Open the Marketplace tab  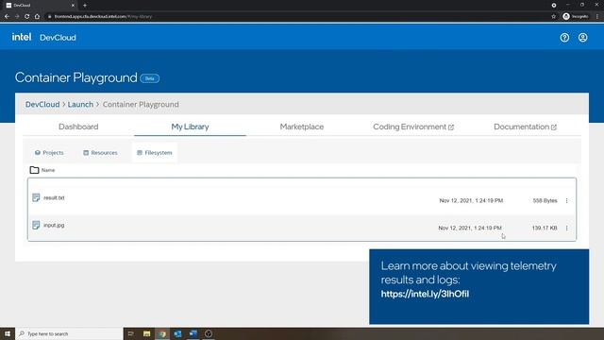point(302,127)
